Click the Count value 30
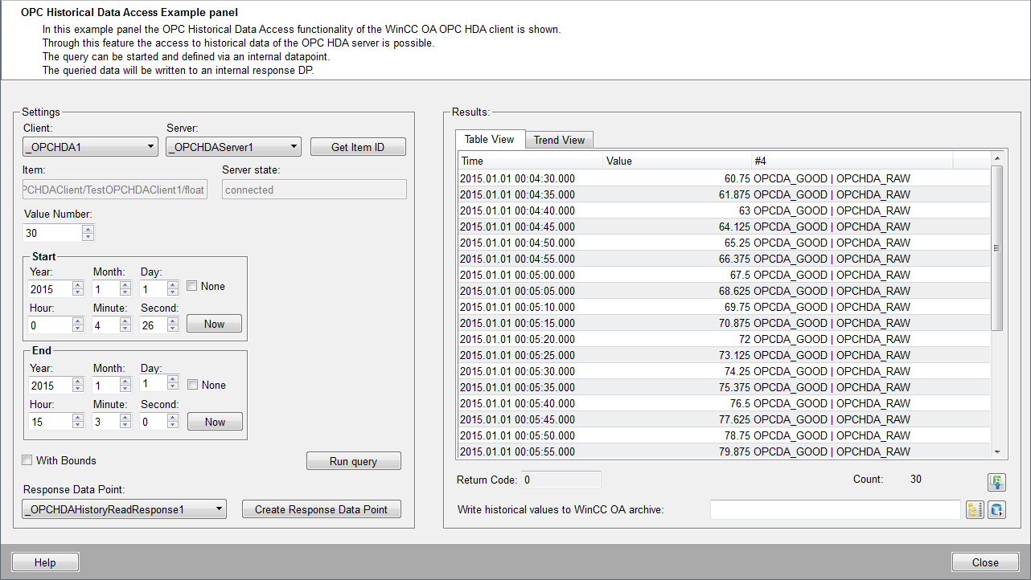Viewport: 1031px width, 580px height. point(916,480)
